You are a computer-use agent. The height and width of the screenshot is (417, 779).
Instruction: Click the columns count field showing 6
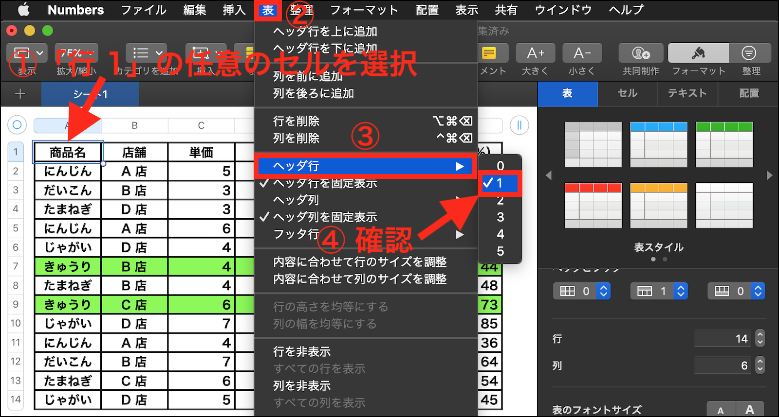pyautogui.click(x=723, y=365)
